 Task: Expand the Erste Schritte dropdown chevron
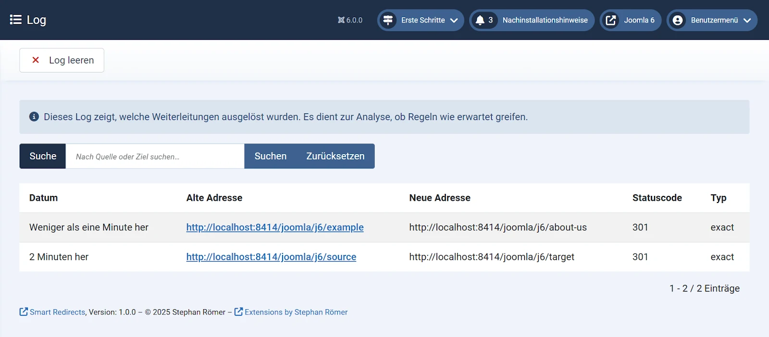pos(454,20)
